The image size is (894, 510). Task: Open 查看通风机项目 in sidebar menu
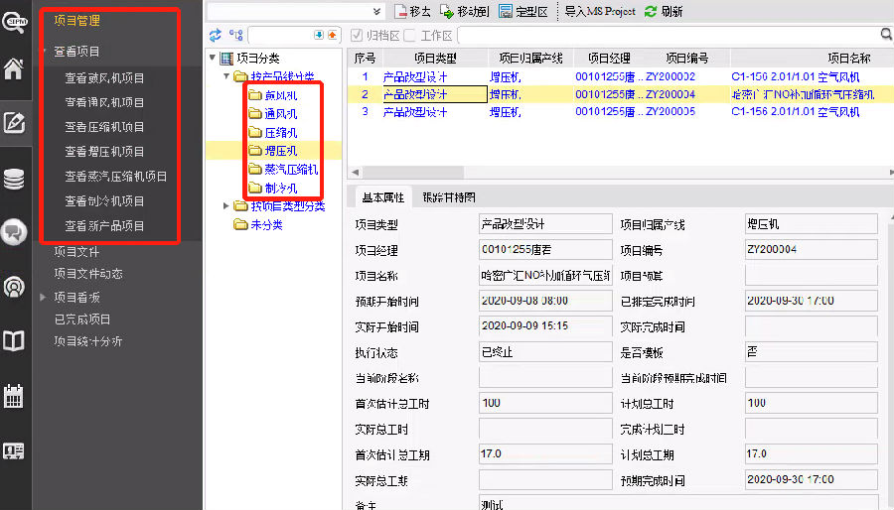104,102
